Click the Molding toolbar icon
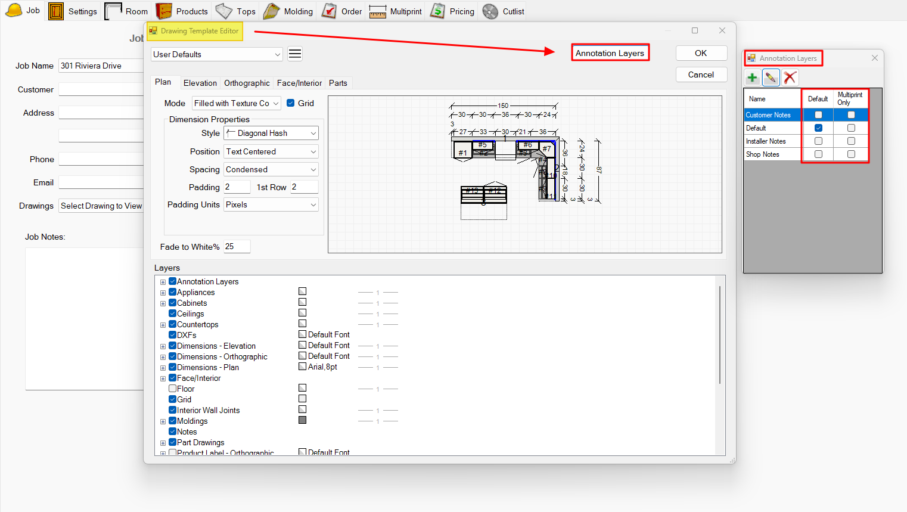This screenshot has height=512, width=907. coord(272,11)
